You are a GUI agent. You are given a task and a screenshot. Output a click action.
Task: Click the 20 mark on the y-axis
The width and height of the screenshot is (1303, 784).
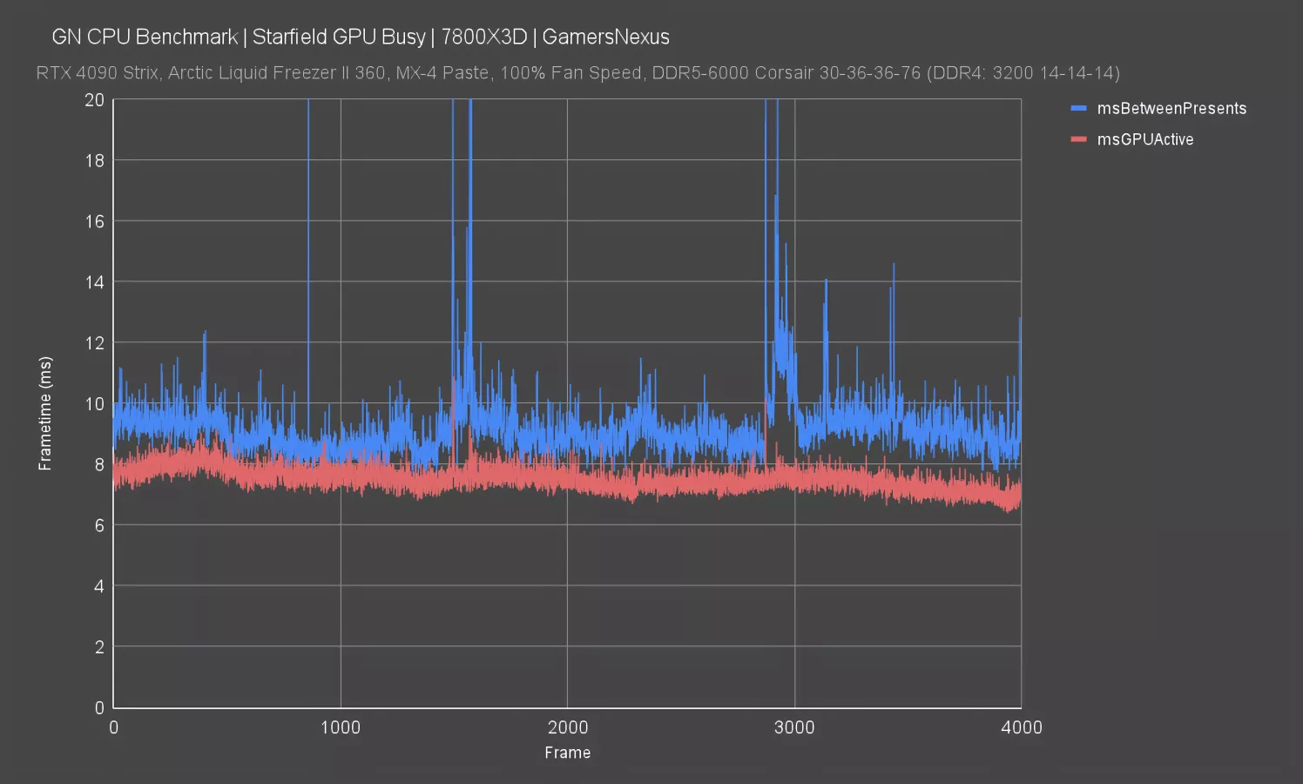point(92,99)
